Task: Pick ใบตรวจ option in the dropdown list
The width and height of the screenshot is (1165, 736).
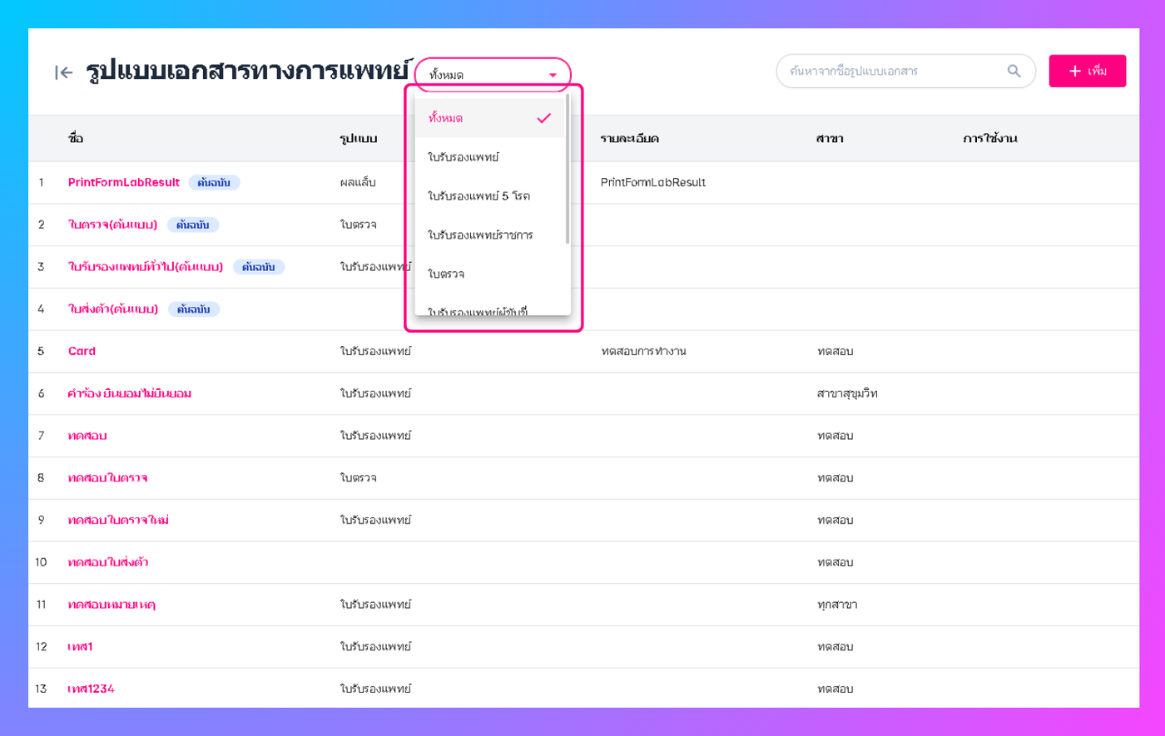Action: tap(490, 274)
